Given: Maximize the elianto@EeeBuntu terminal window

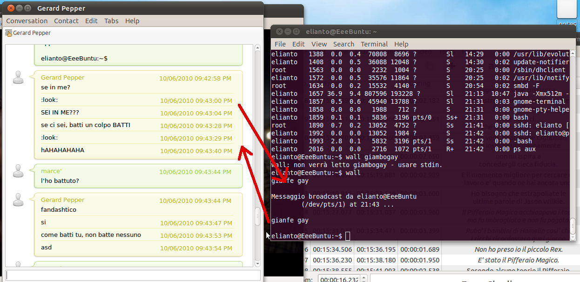Looking at the screenshot, I should pos(296,32).
